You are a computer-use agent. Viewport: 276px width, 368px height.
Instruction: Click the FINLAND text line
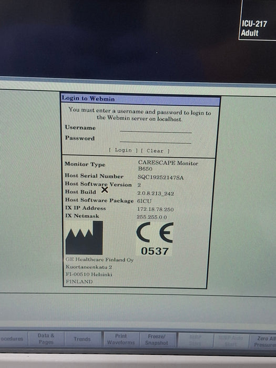[79, 281]
